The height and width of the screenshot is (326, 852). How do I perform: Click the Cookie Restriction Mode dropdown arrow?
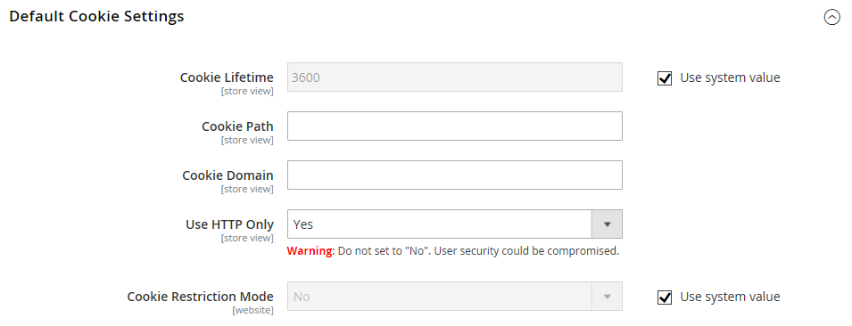coord(607,297)
